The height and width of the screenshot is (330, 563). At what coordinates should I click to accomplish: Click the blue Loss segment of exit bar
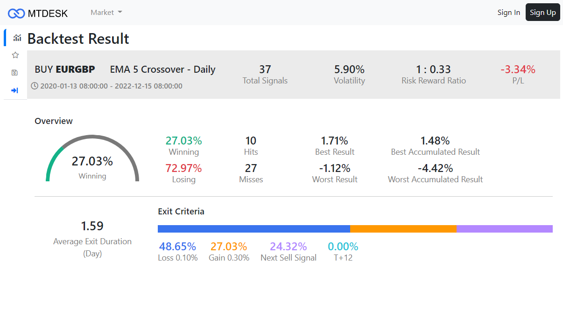click(x=253, y=229)
